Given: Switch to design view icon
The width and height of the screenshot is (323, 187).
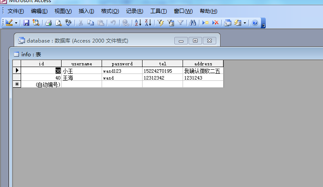Looking at the screenshot, I should point(9,23).
